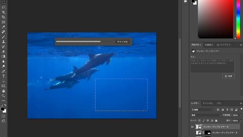Select the Crop tool
Viewport: 243px width, 137px height.
tap(3, 17)
